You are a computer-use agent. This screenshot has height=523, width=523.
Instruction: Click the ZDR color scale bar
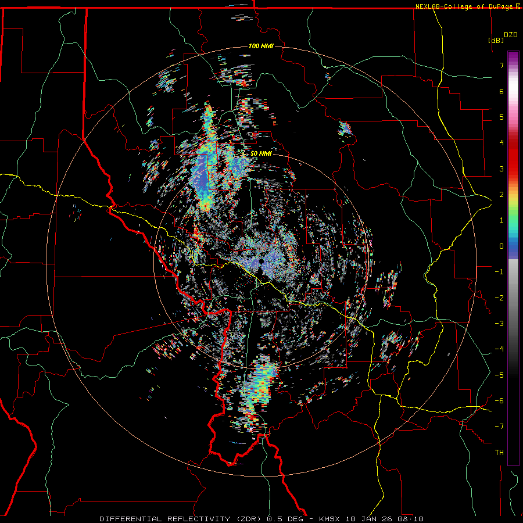513,258
